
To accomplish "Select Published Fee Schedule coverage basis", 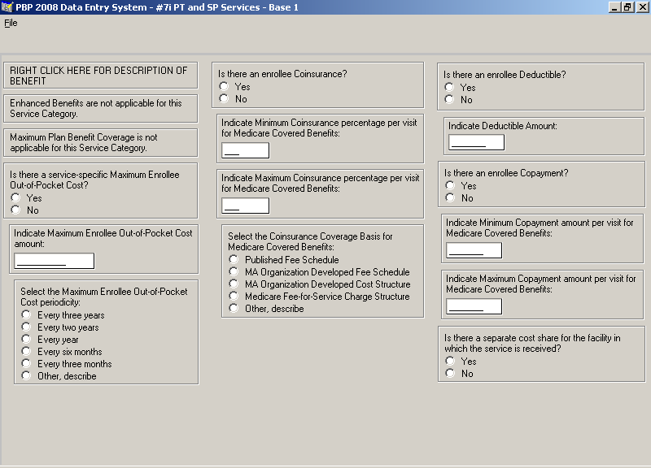I will tap(234, 259).
